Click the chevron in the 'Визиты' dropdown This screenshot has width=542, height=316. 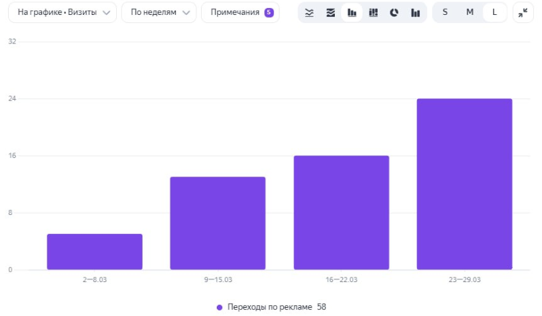(107, 13)
